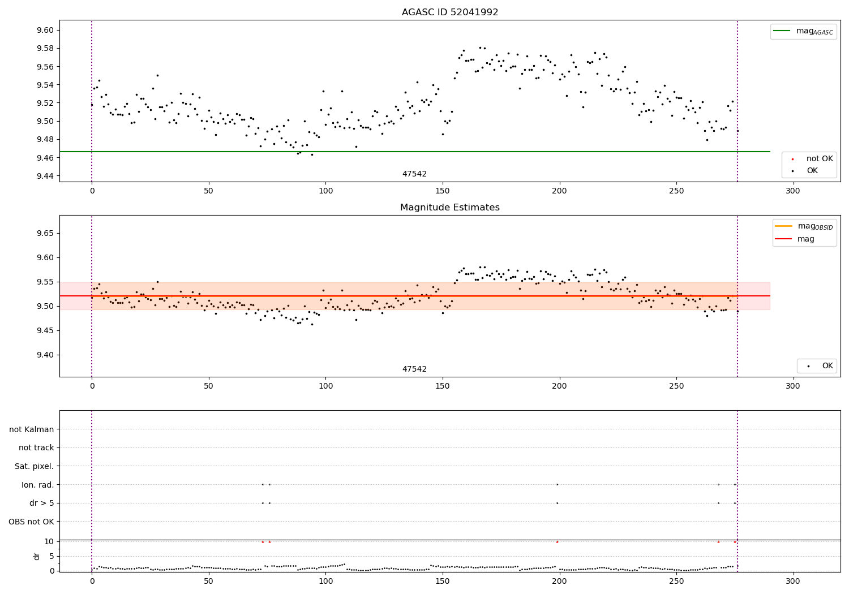The image size is (849, 594).
Task: Click the dr > 5 flag dot near 200
Action: pos(557,503)
